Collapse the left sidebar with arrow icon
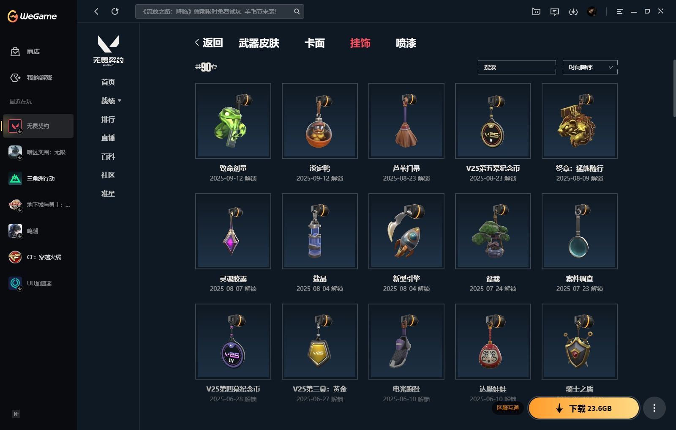This screenshot has width=676, height=430. 16,414
